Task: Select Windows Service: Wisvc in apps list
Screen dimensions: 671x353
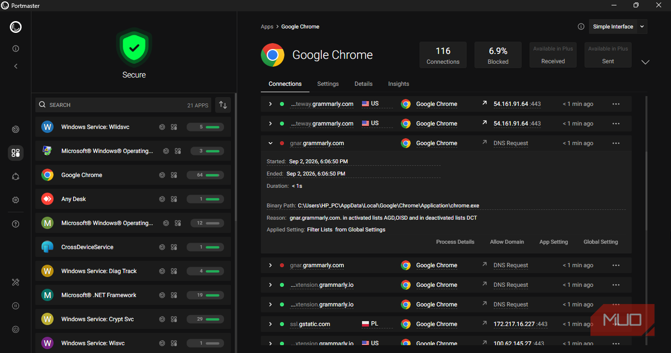Action: click(133, 343)
